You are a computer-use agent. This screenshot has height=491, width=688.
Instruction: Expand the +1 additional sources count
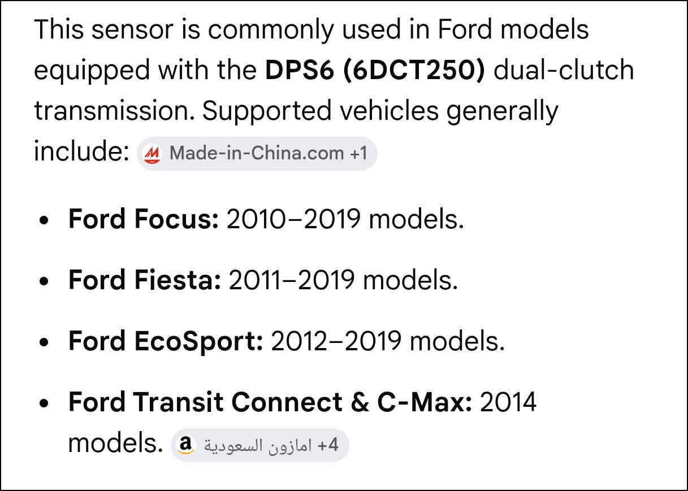click(358, 153)
